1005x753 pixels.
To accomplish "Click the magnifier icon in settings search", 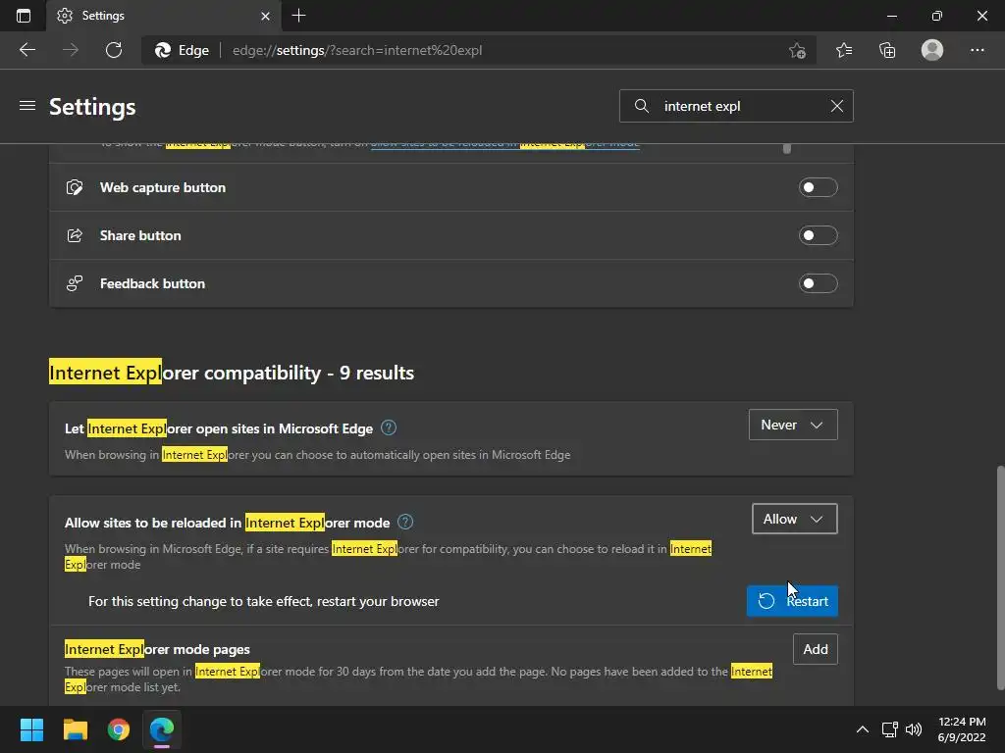I will click(x=642, y=106).
